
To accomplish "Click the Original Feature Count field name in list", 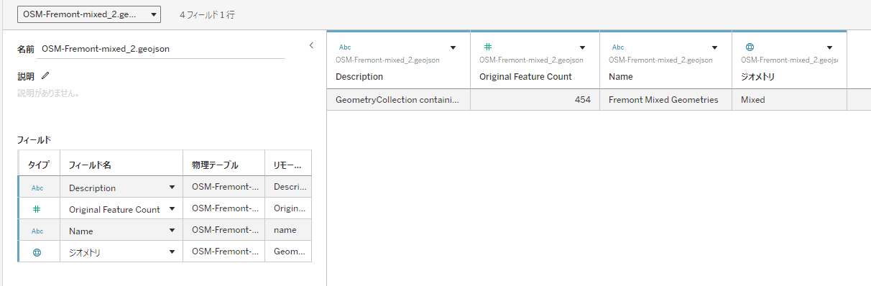I will pos(114,209).
